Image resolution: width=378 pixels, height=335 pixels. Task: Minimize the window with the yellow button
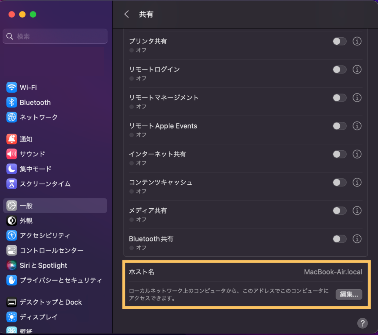point(23,14)
